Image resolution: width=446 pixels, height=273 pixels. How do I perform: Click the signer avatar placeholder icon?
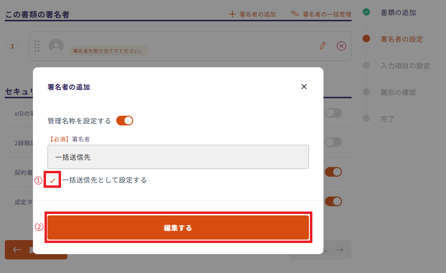click(x=57, y=46)
